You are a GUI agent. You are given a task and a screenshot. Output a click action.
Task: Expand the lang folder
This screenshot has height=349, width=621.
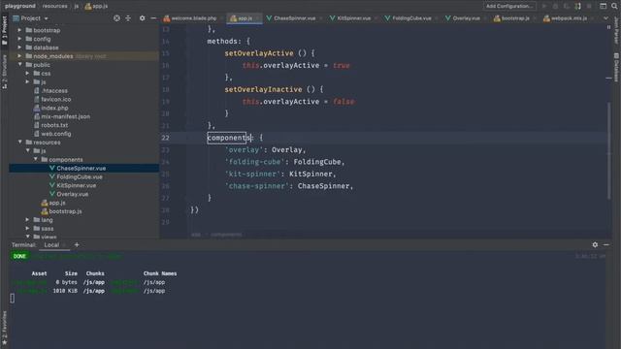27,220
